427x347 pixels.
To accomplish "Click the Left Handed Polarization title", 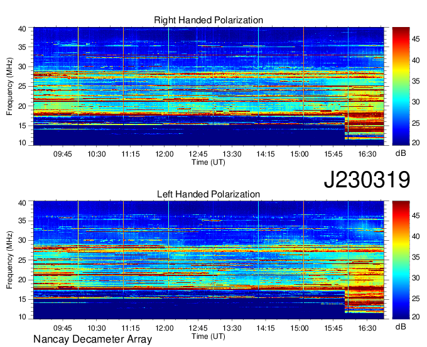I will pyautogui.click(x=208, y=194).
